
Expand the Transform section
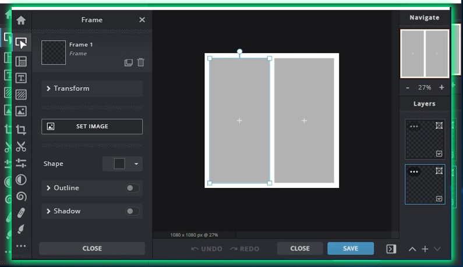point(91,88)
